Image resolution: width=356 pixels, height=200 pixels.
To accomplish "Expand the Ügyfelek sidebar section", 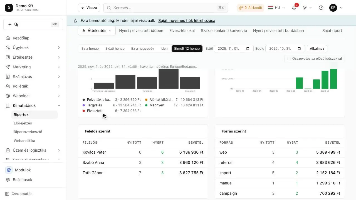I will (59, 47).
